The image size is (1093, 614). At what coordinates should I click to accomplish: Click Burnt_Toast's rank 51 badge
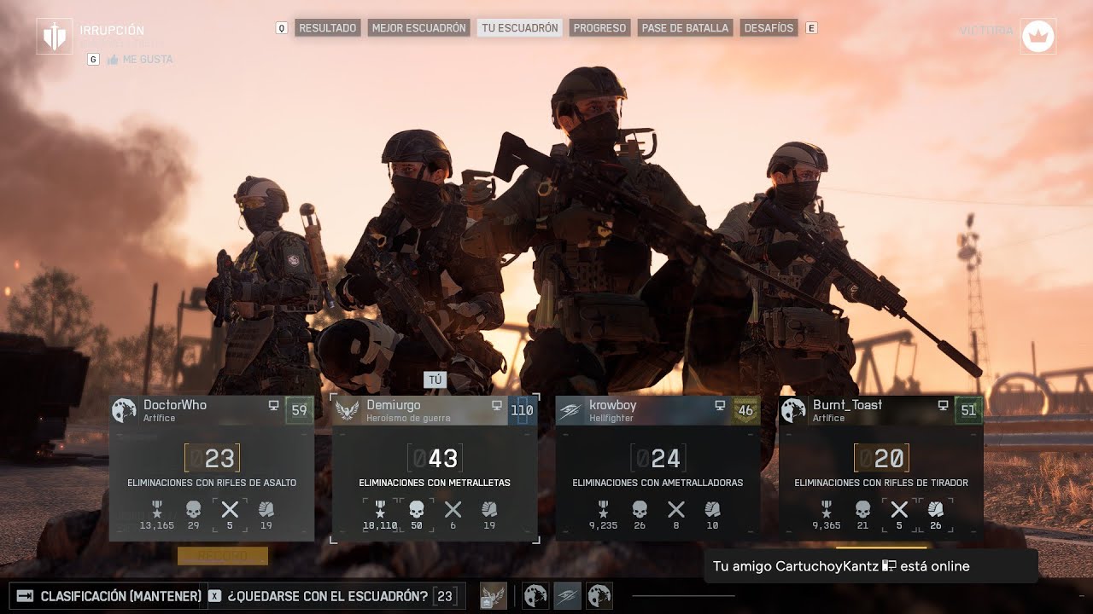(968, 410)
